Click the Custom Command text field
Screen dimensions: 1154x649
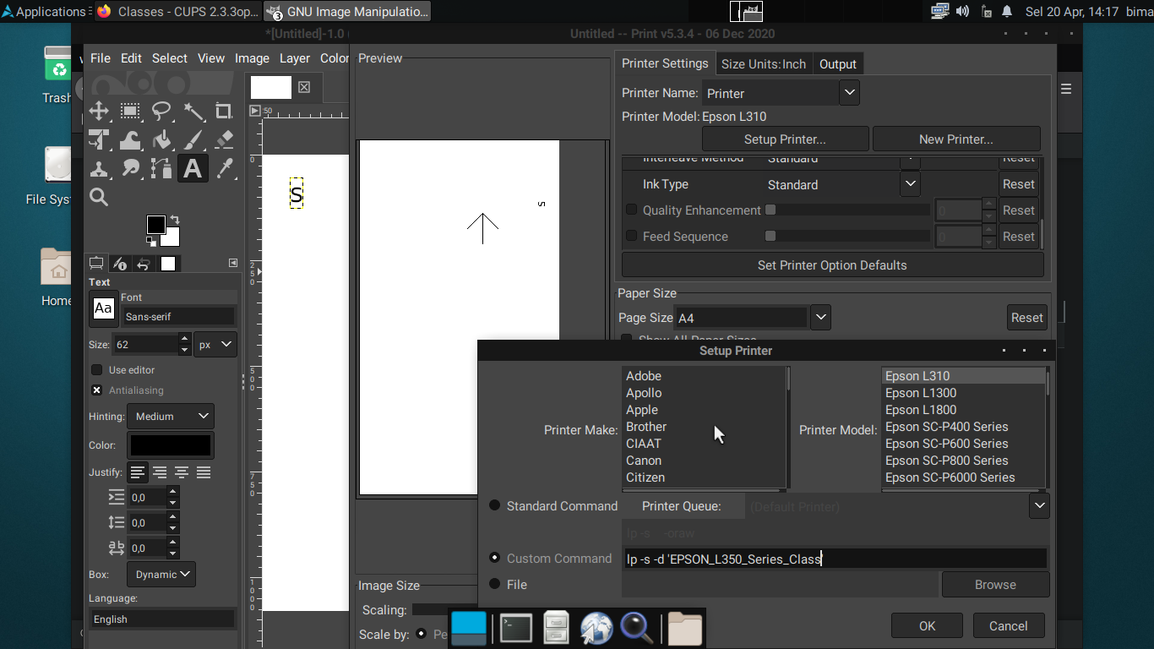[835, 559]
